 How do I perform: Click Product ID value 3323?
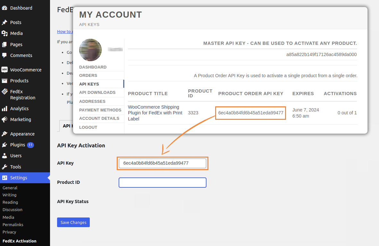pyautogui.click(x=193, y=113)
